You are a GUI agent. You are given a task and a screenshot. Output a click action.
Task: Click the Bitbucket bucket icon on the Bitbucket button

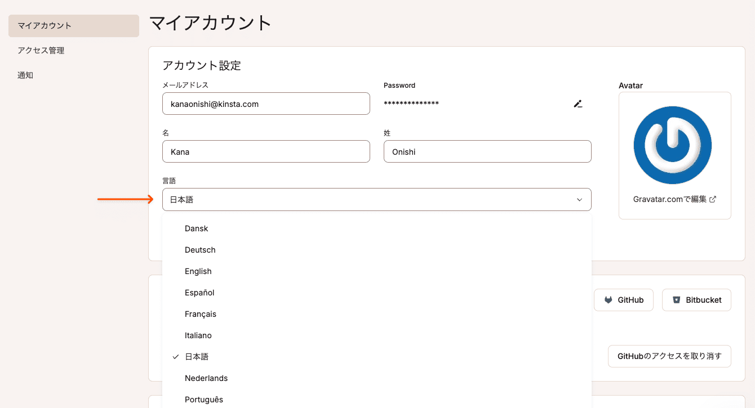[676, 299]
